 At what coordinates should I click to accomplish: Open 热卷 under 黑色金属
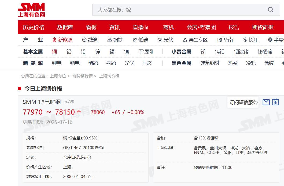coord(233,63)
